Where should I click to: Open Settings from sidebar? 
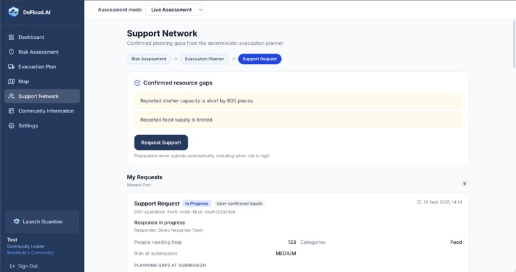click(x=42, y=125)
